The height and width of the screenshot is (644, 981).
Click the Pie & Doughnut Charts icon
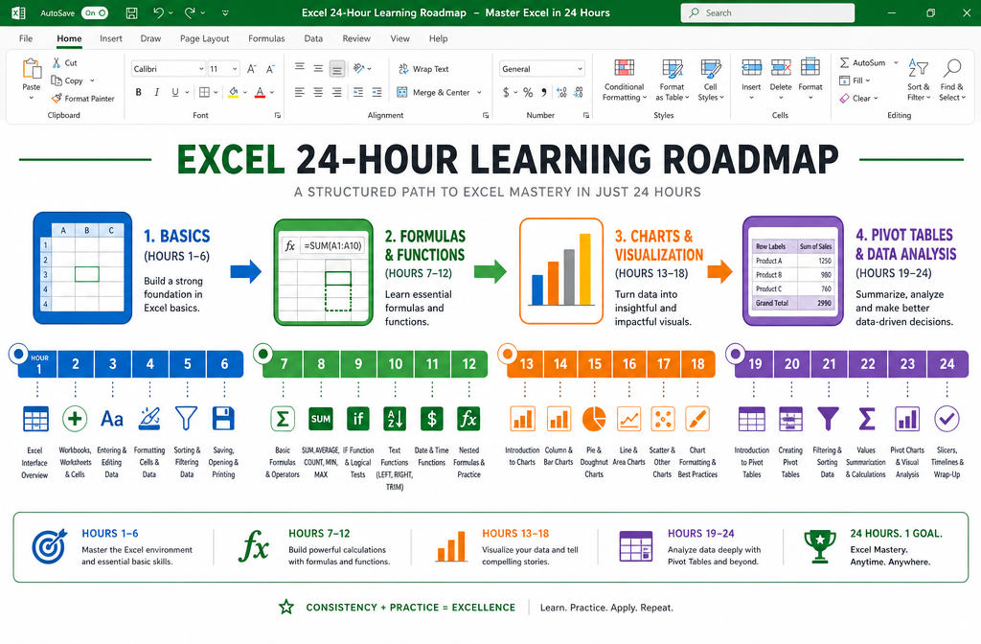click(x=594, y=419)
